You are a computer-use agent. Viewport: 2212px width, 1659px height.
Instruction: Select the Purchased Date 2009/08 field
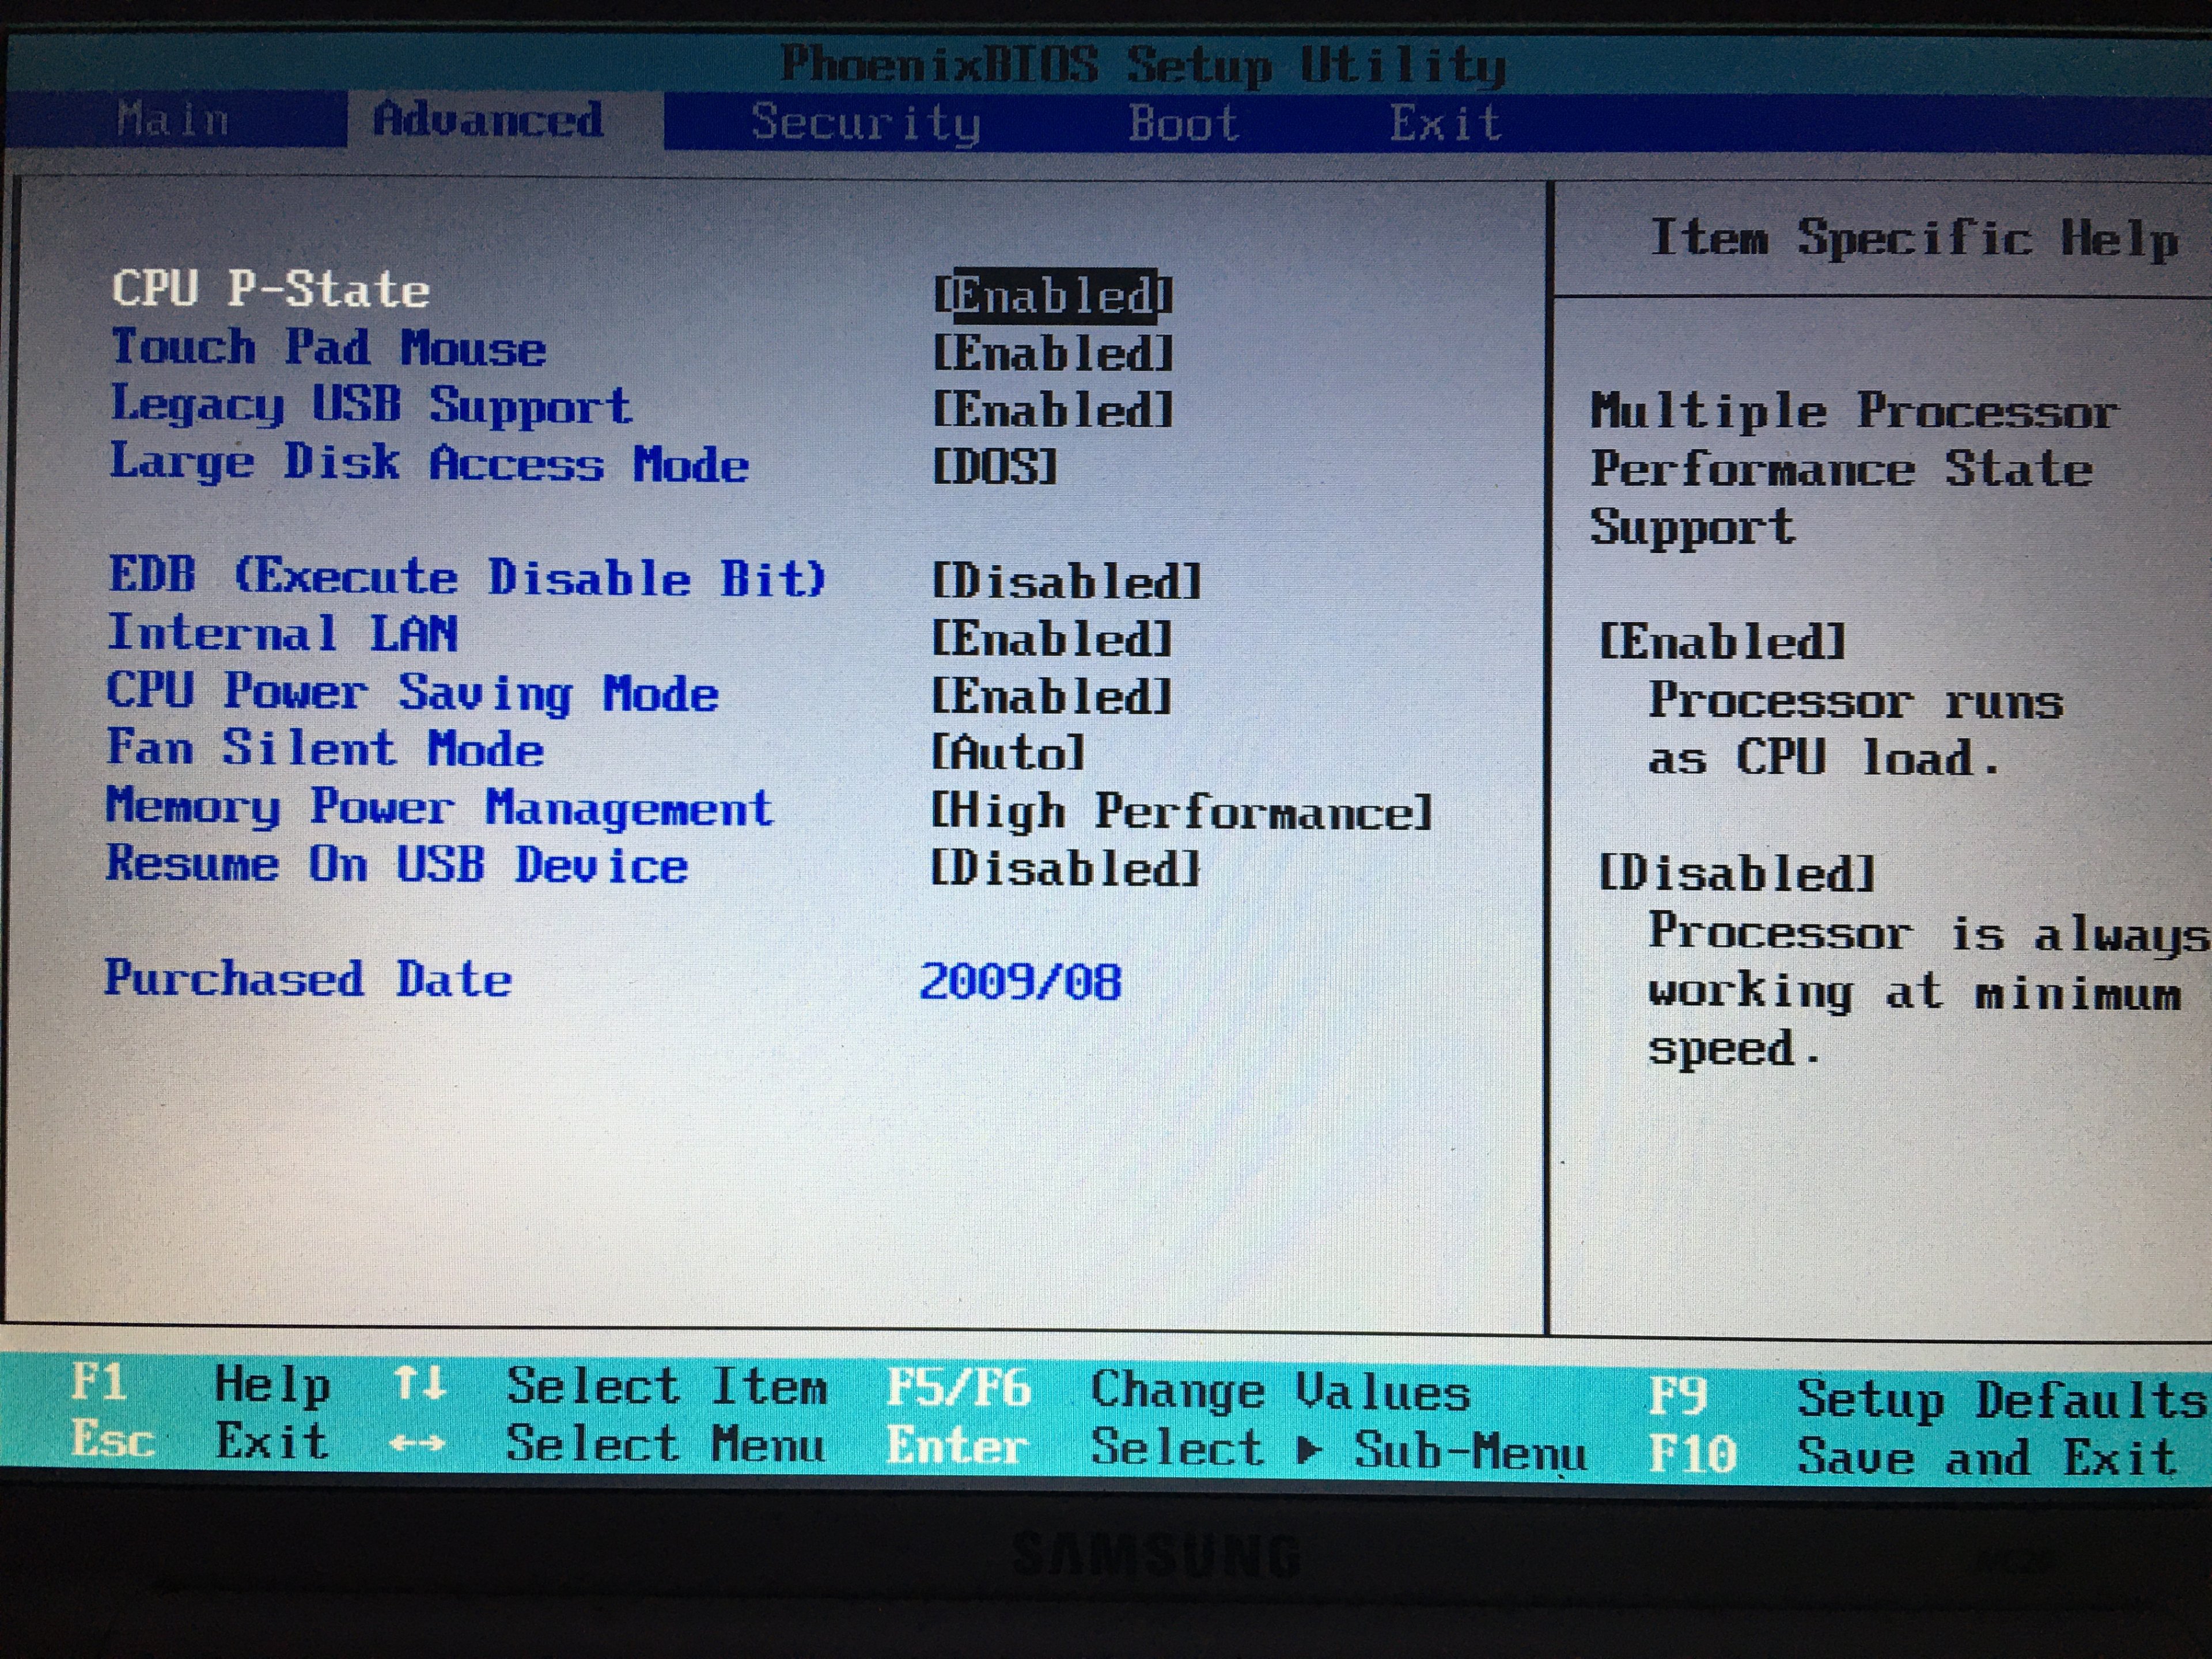(1020, 982)
